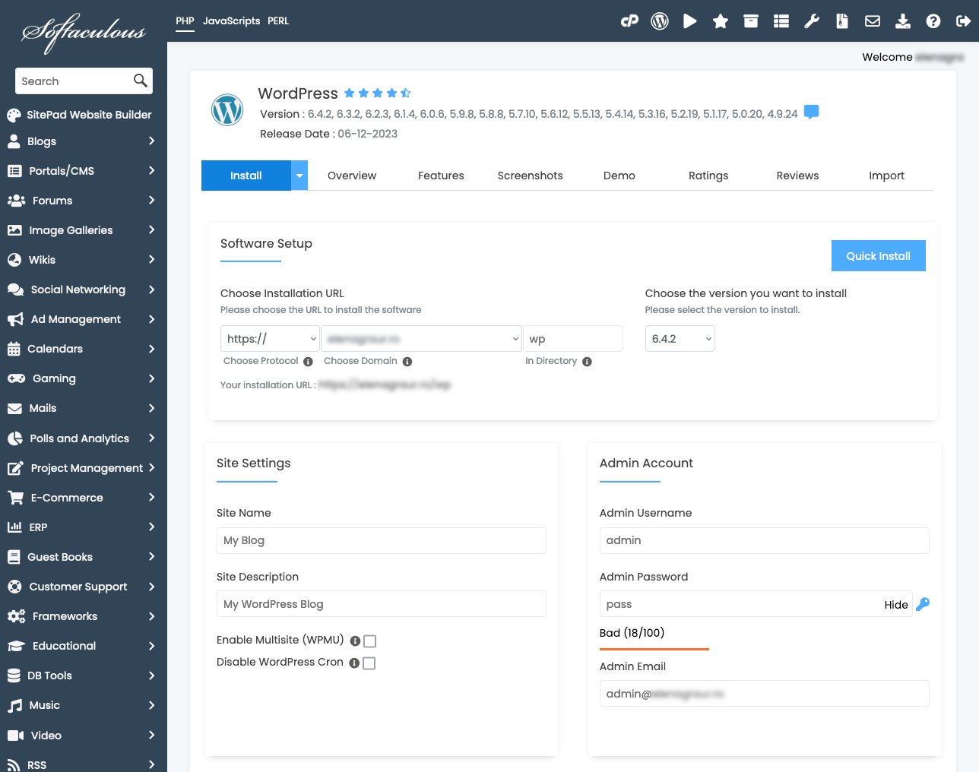Open Email Settings via the envelope icon
The height and width of the screenshot is (772, 979).
pos(872,21)
